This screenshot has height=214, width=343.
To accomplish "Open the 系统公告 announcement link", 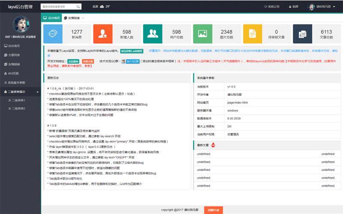I will pos(271,7).
